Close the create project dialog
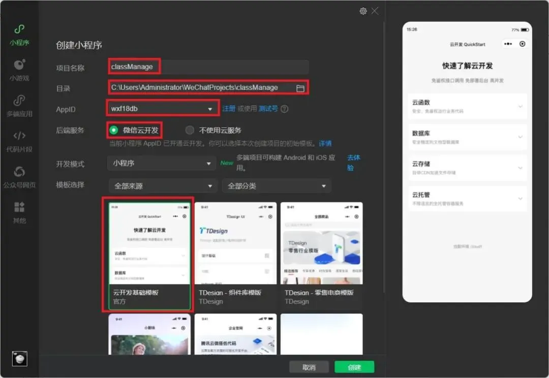This screenshot has height=378, width=549. coord(375,11)
